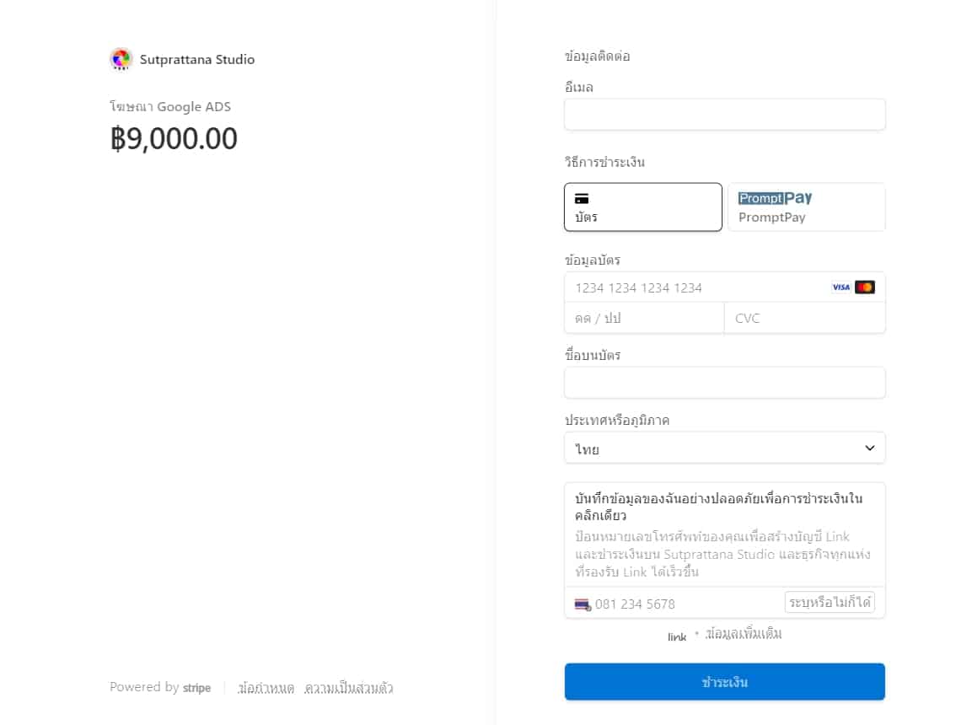
Task: Focus the card number field
Action: (x=725, y=287)
